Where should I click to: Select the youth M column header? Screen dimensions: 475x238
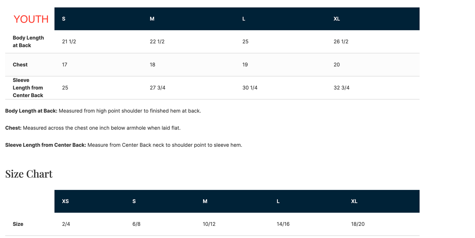coord(152,19)
